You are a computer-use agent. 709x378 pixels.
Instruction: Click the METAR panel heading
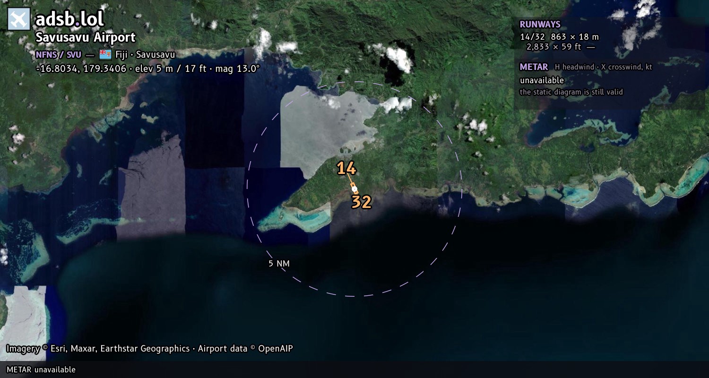click(534, 67)
